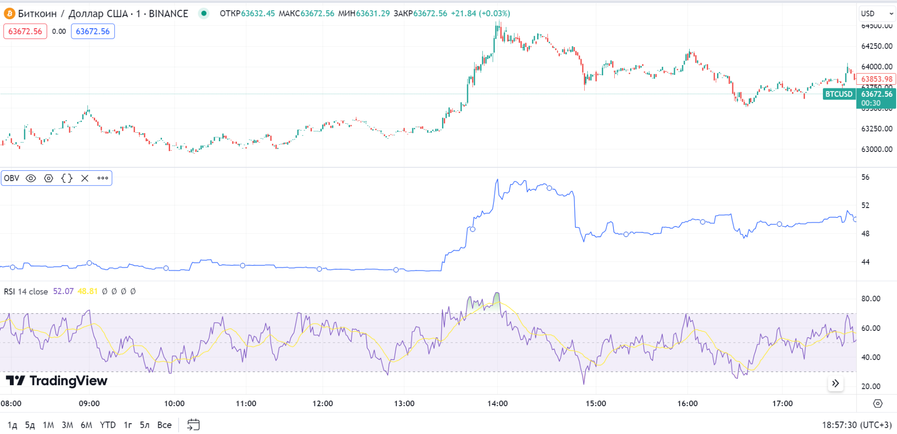Expand the USD currency dropdown
This screenshot has width=897, height=434.
877,14
